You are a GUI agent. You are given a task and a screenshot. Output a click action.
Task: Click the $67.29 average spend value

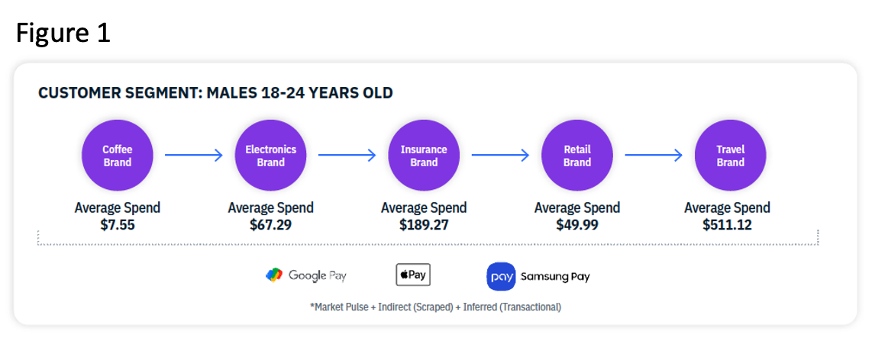(270, 225)
